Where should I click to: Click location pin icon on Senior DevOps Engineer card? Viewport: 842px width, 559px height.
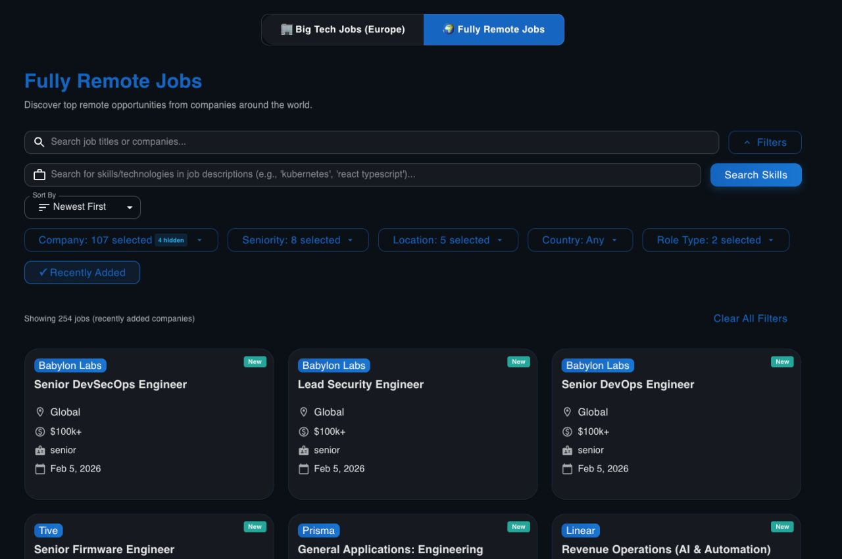pos(568,412)
